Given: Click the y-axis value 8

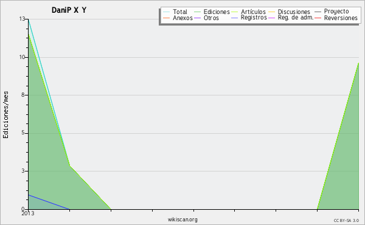Looking at the screenshot, I should [23, 95].
